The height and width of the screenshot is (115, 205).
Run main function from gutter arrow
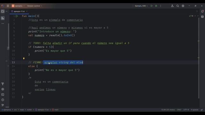click(17, 16)
